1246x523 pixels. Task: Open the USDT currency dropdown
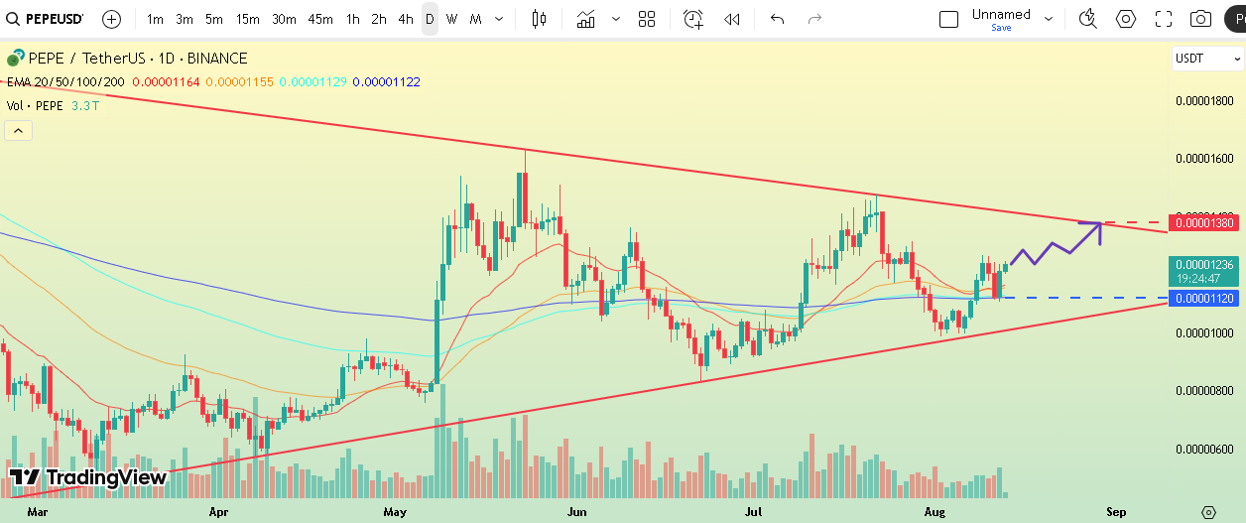[1207, 59]
